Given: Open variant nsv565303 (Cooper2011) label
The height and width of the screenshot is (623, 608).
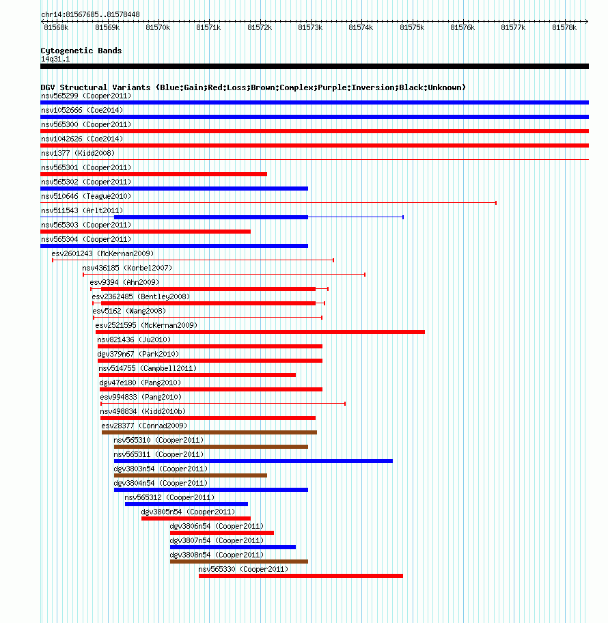Looking at the screenshot, I should (x=86, y=225).
